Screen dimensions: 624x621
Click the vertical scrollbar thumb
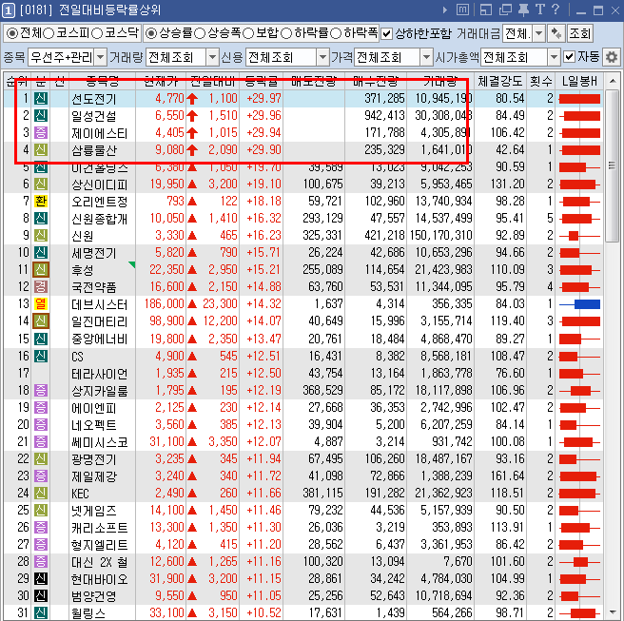612,165
